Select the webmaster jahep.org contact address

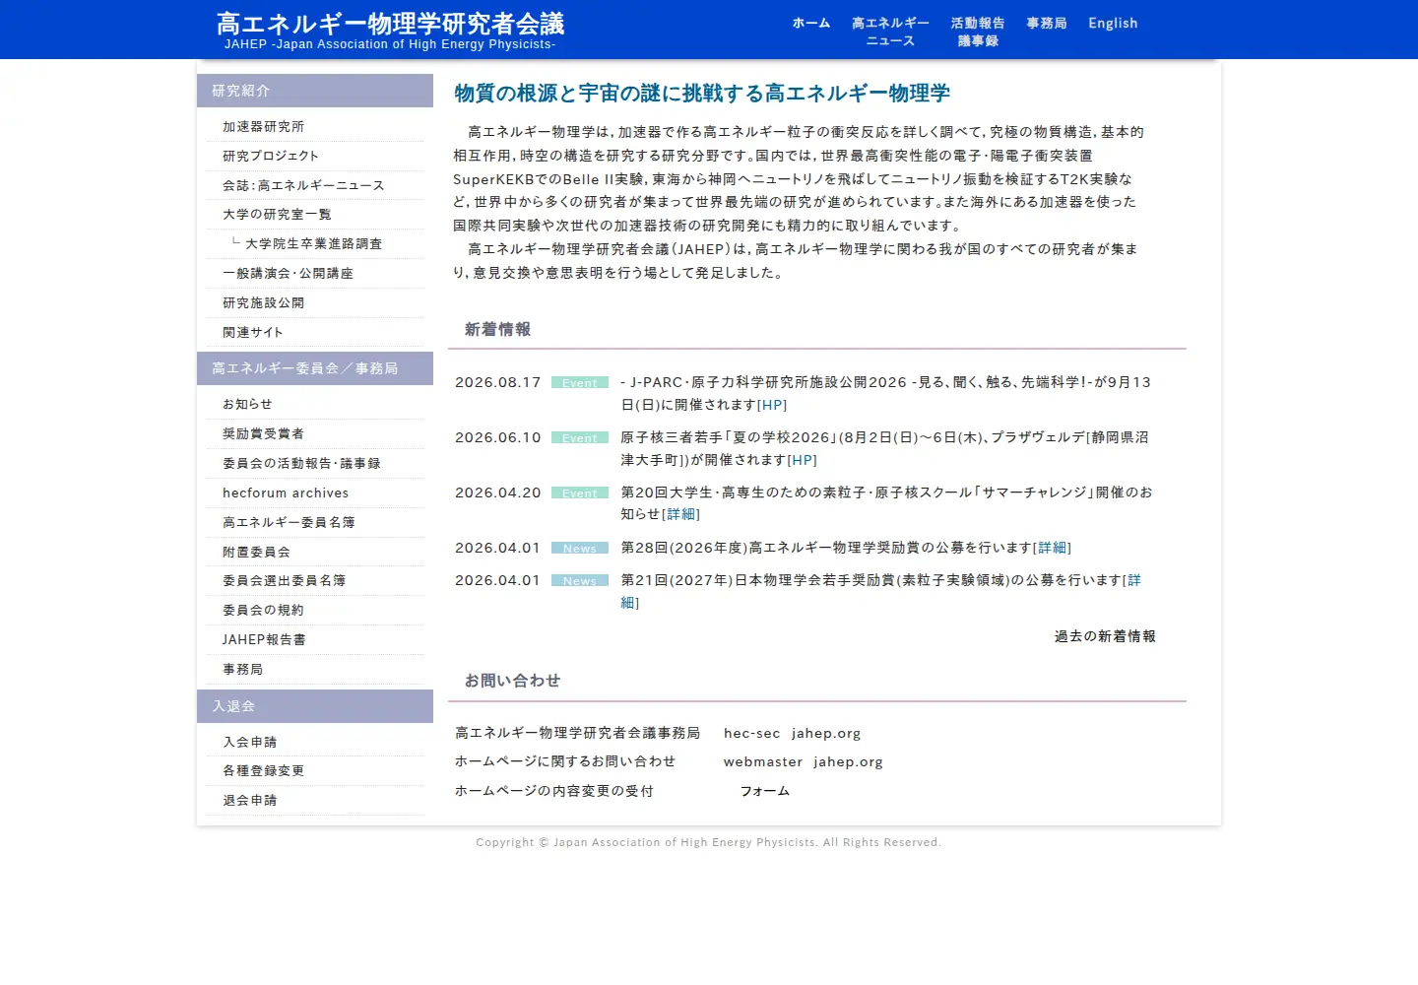point(803,762)
